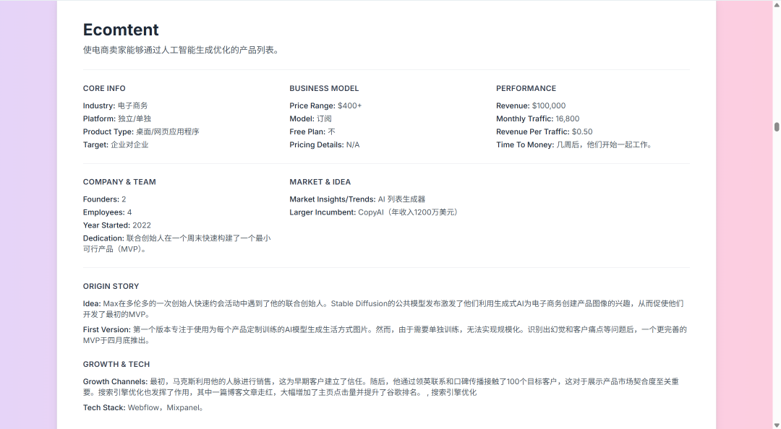Image resolution: width=781 pixels, height=429 pixels.
Task: Click the PERFORMANCE heading
Action: pyautogui.click(x=526, y=88)
